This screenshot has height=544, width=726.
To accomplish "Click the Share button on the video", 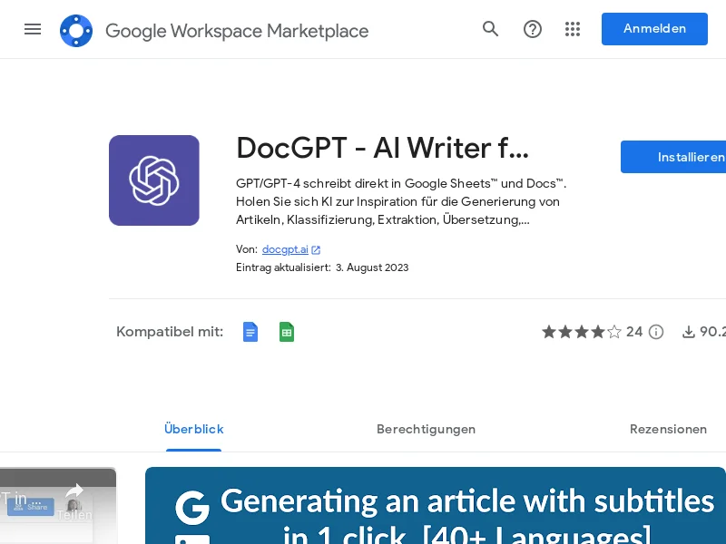I will click(32, 507).
